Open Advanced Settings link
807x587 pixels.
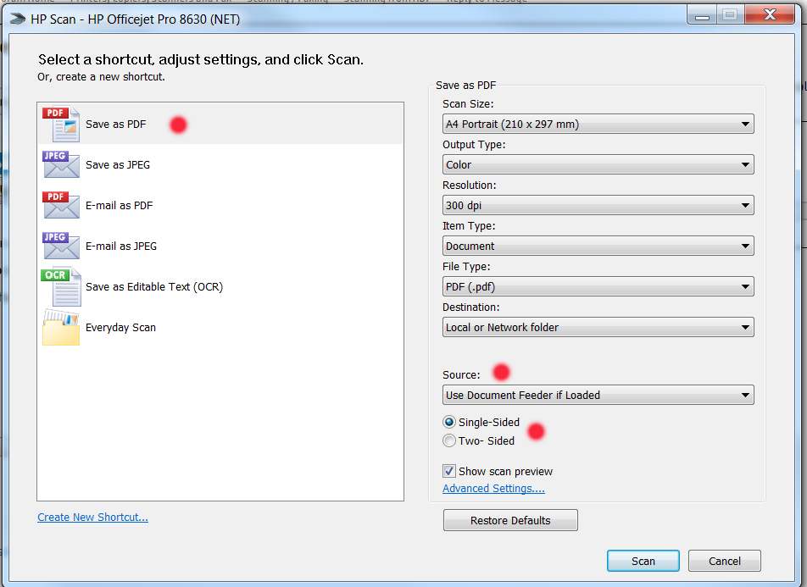493,488
